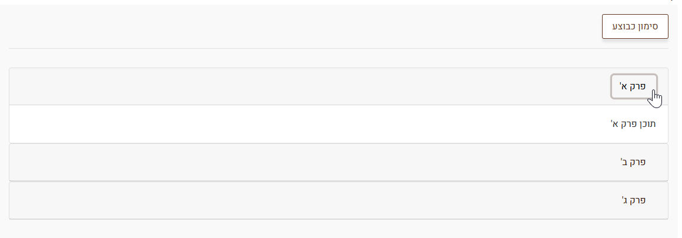The image size is (682, 238).
Task: Collapse the פרק א' accordion section
Action: click(x=633, y=86)
